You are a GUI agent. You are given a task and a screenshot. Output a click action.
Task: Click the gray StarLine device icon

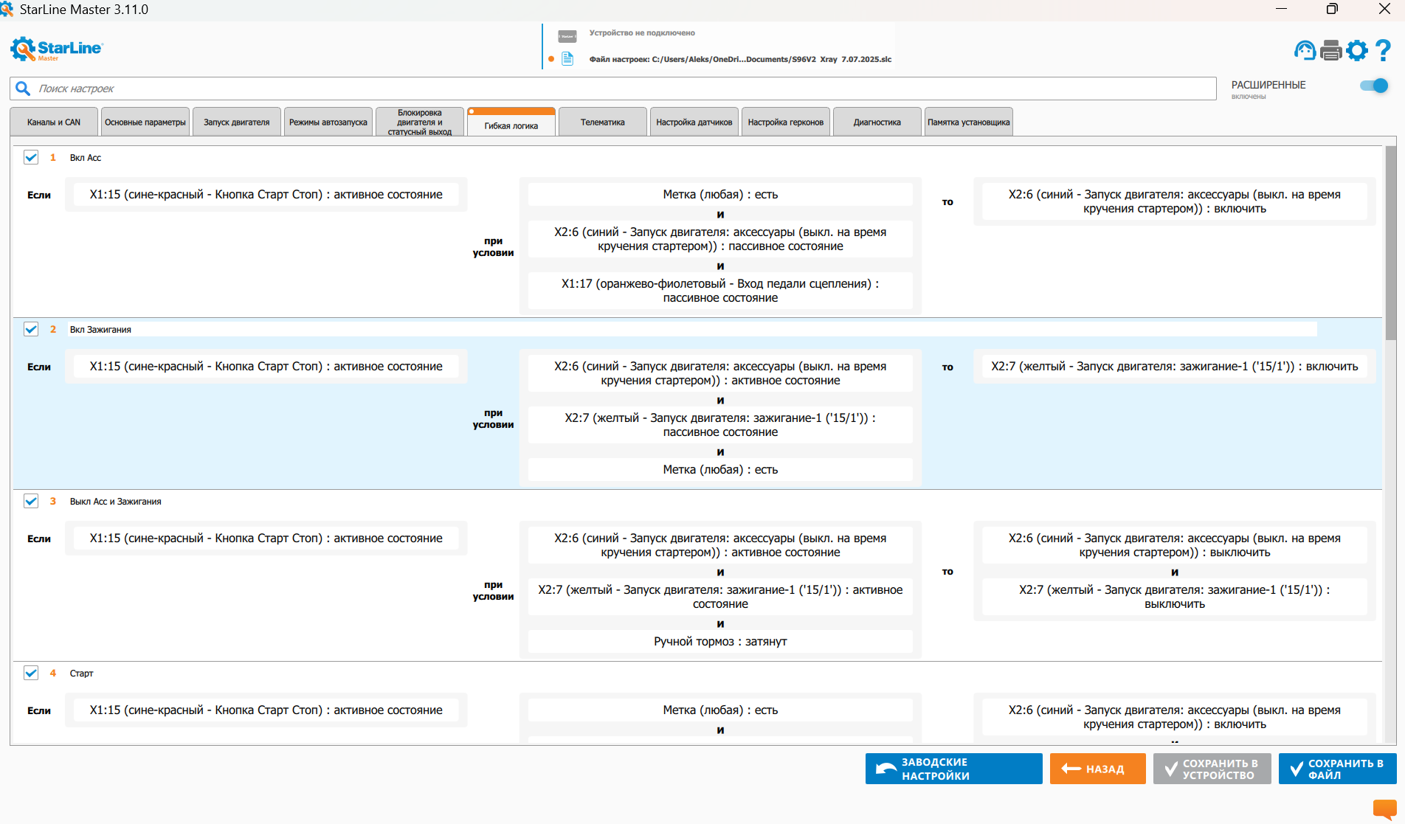(567, 36)
